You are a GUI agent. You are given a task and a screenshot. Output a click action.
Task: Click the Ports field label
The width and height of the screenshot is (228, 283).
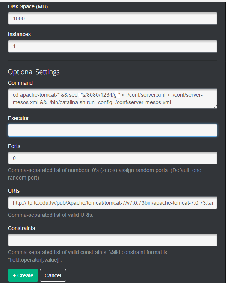coord(14,146)
